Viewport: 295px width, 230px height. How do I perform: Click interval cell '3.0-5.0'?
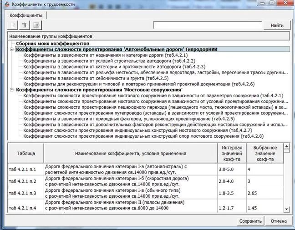(x=232, y=169)
